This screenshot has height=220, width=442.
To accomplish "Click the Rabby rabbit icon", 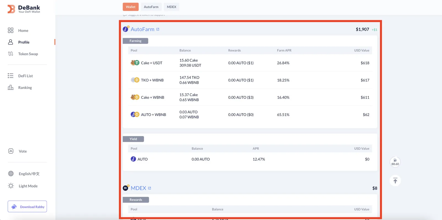I will pyautogui.click(x=14, y=207).
